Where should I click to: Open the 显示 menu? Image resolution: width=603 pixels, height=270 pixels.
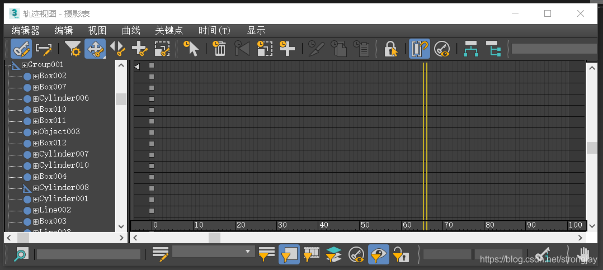257,30
